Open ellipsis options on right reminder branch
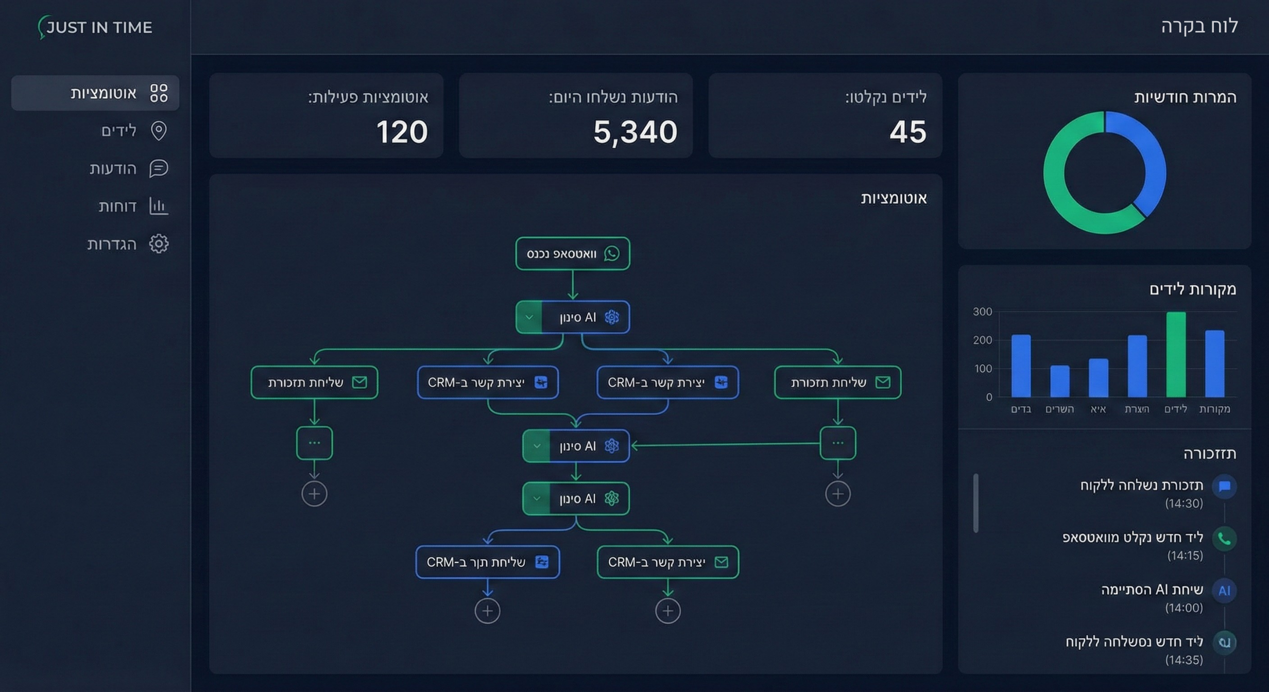Image resolution: width=1269 pixels, height=692 pixels. pos(837,443)
